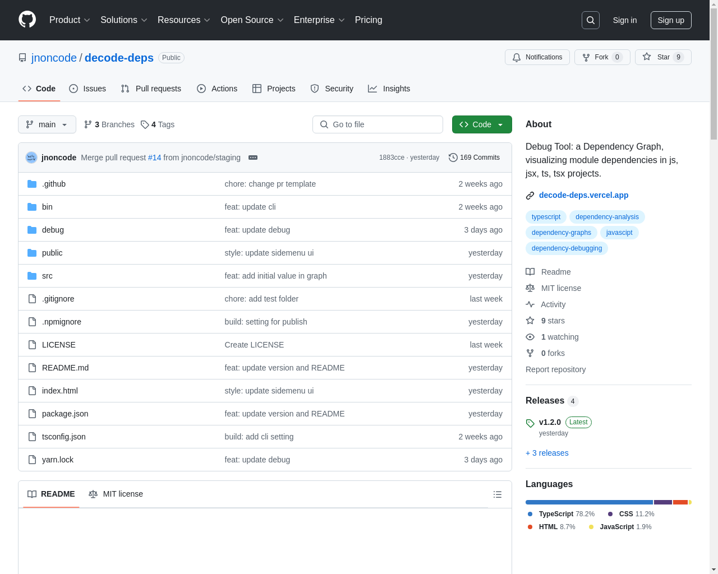The width and height of the screenshot is (718, 574).
Task: Open the search magnifier icon button
Action: (x=591, y=20)
